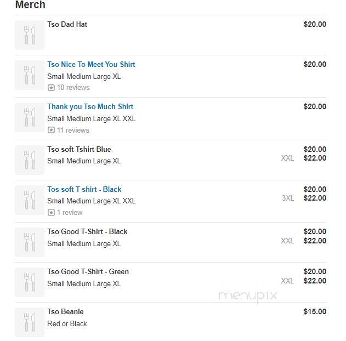
Task: Click the Tso Beanie fork-knife icon
Action: [30, 322]
